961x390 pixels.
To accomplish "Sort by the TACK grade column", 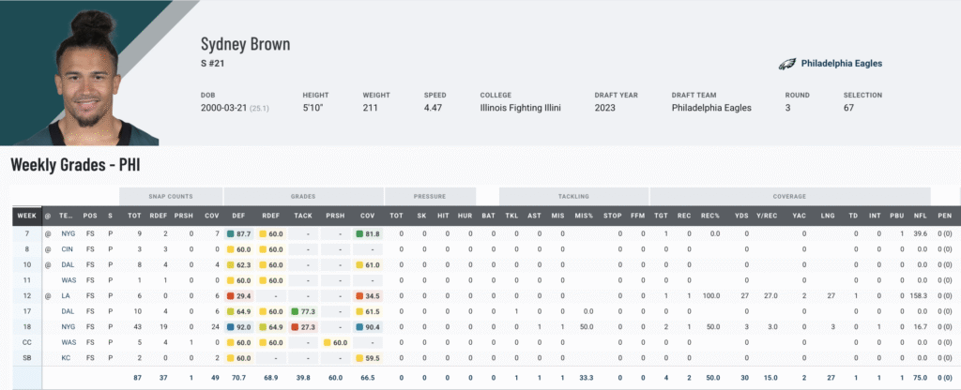I will 303,216.
